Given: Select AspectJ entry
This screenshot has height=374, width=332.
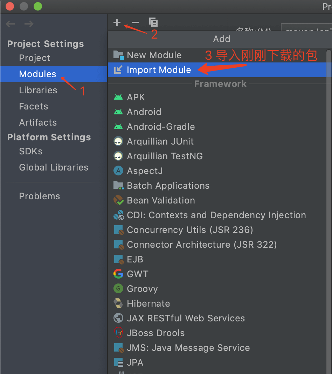Looking at the screenshot, I should coord(217,171).
